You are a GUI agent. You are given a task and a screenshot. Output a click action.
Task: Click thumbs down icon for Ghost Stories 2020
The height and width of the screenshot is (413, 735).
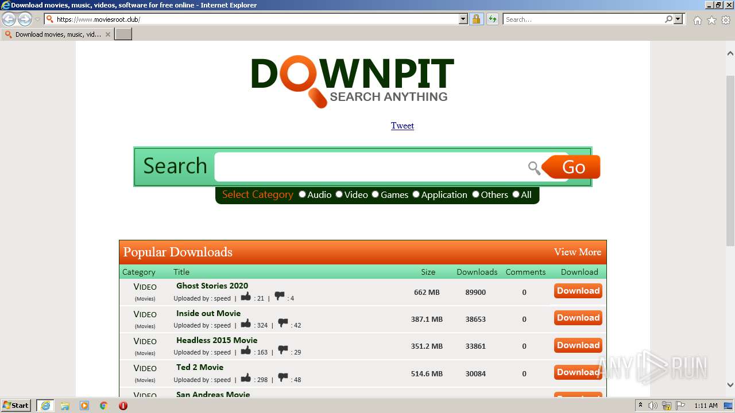click(280, 297)
